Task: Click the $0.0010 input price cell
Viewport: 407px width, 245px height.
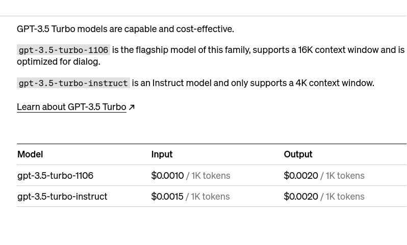Action: pyautogui.click(x=167, y=176)
